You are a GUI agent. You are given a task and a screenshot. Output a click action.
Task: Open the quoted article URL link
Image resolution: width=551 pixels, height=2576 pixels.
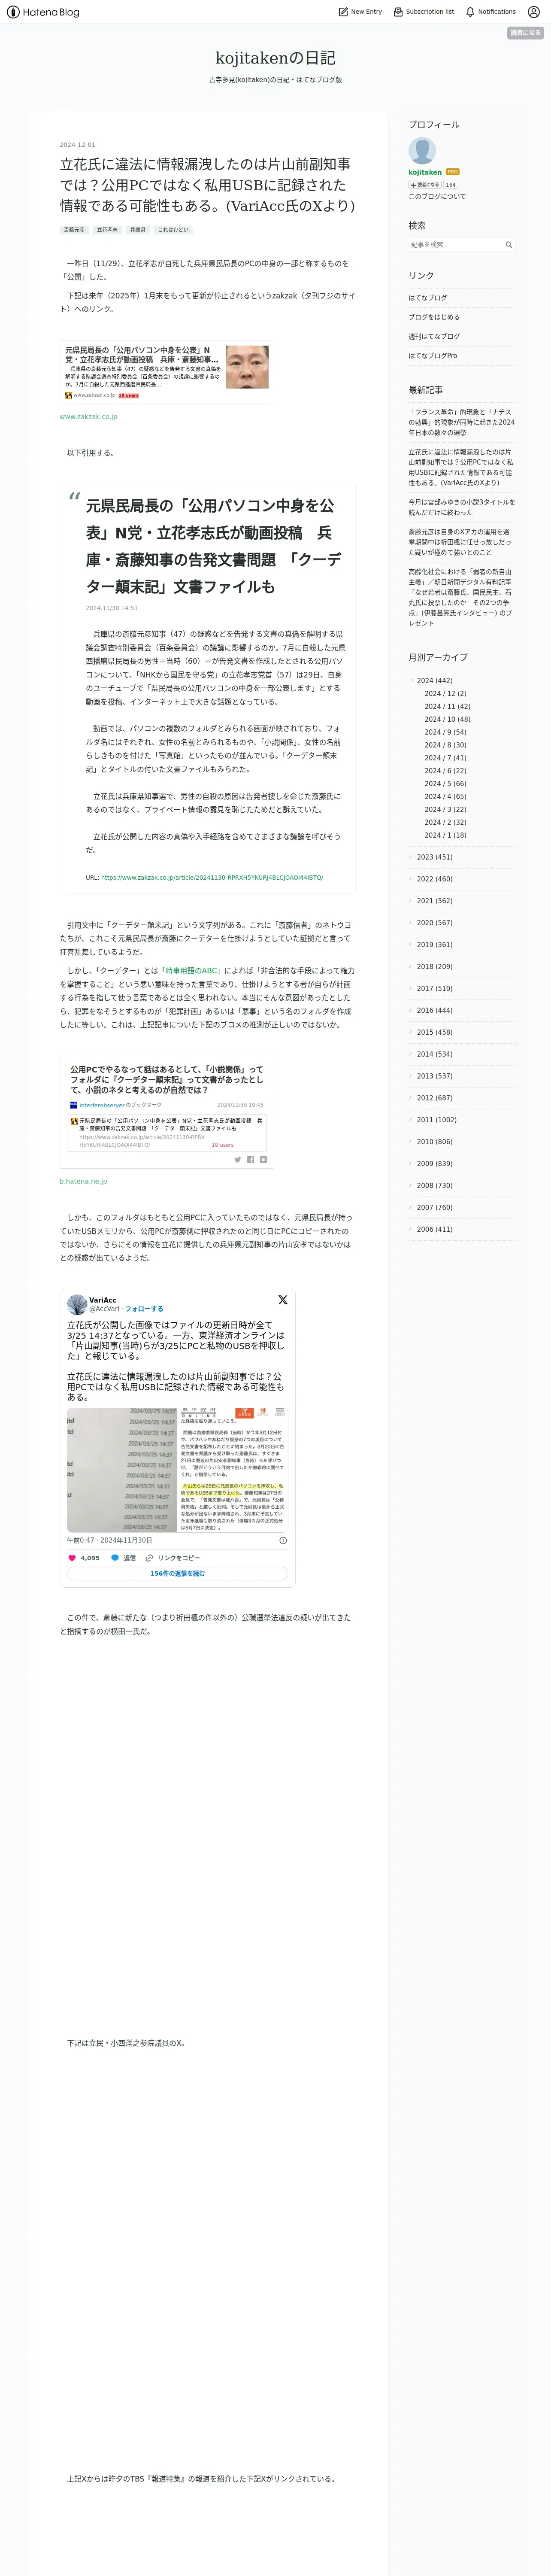[x=212, y=877]
